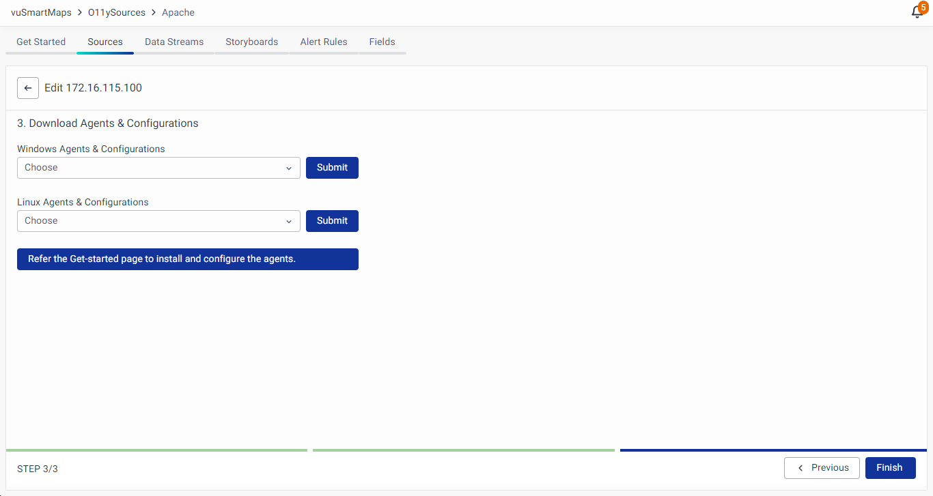Image resolution: width=933 pixels, height=496 pixels.
Task: Expand the Windows Agents & Configurations dropdown
Action: click(x=158, y=168)
